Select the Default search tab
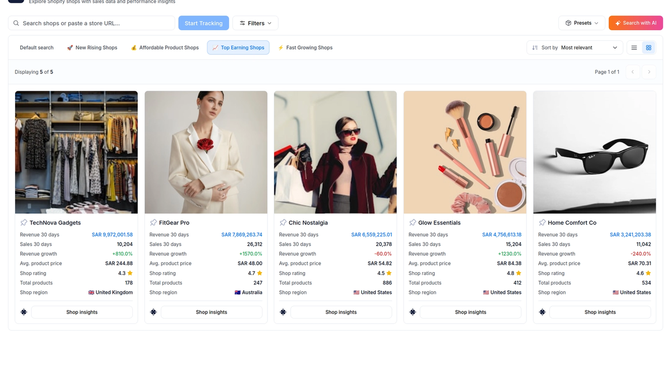This screenshot has height=378, width=672. pos(37,48)
